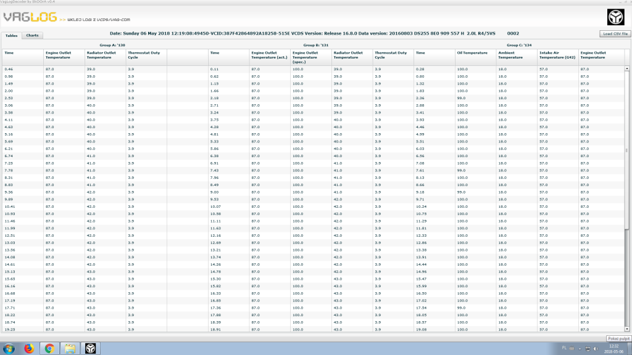Click the volume speaker tray icon

coord(596,349)
